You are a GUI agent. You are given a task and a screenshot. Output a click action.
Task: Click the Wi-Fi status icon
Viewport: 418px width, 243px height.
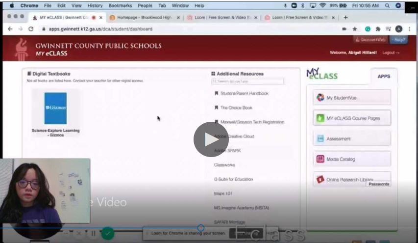(x=322, y=5)
